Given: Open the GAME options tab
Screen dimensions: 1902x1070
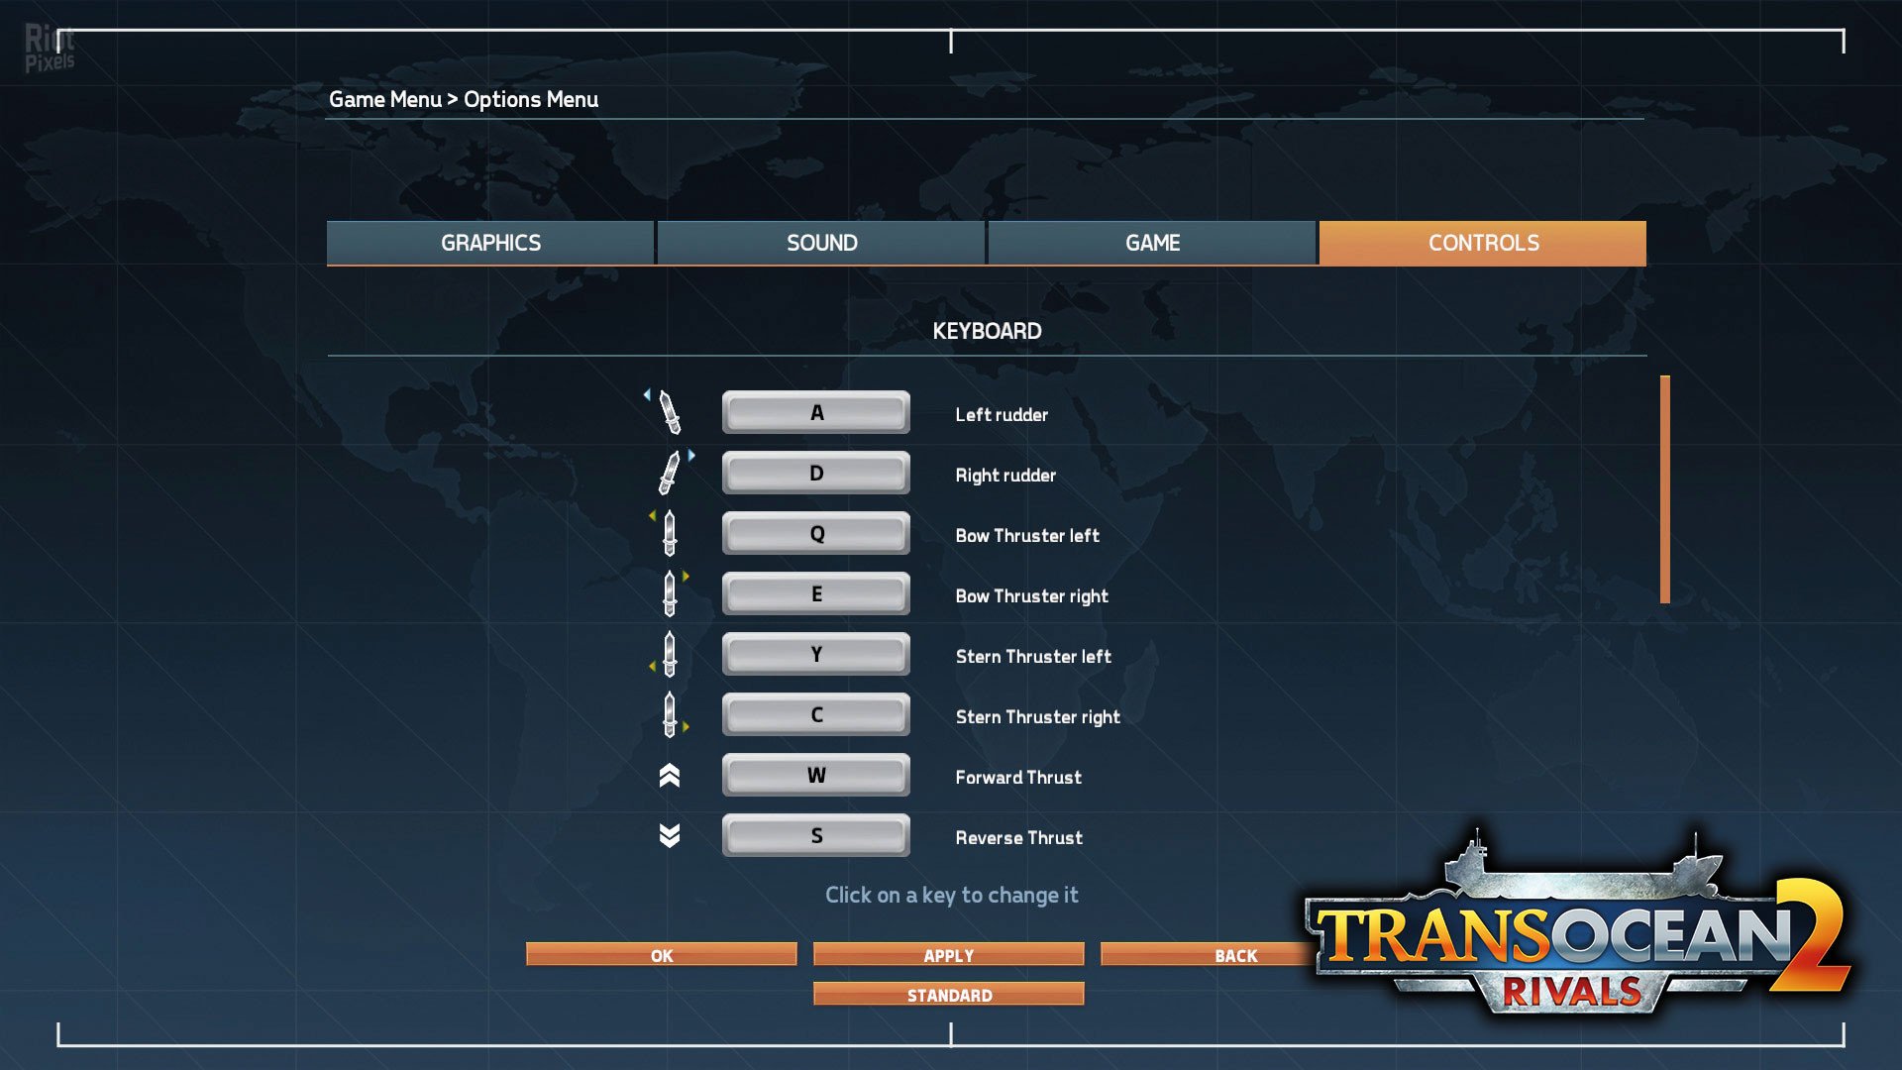Looking at the screenshot, I should pos(1151,243).
